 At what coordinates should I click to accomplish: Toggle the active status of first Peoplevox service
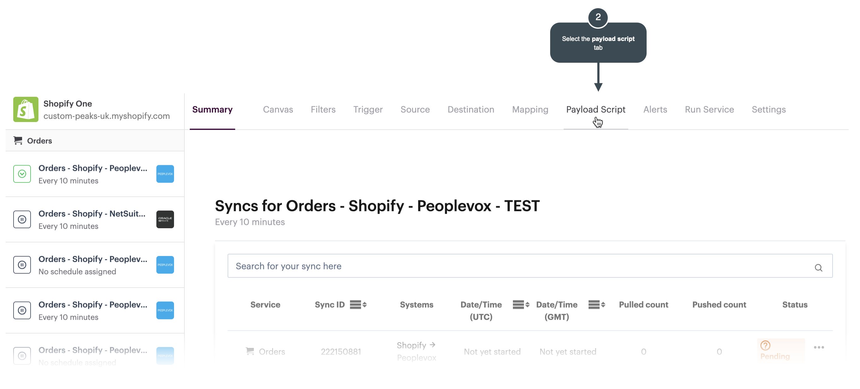(22, 174)
